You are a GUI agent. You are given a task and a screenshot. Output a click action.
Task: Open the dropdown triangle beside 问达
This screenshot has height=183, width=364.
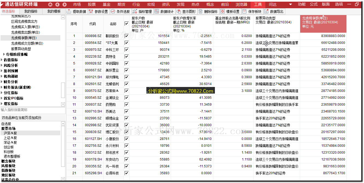coord(291,4)
